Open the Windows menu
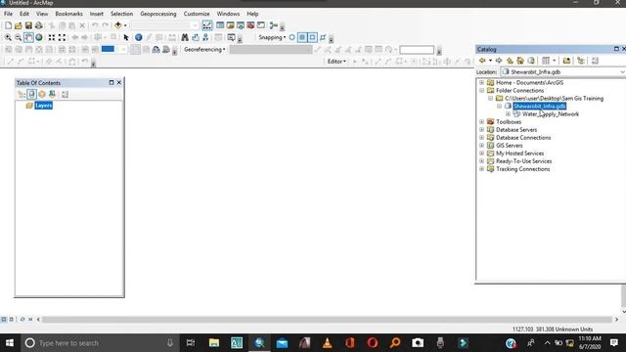Viewport: 626px width, 352px height. click(228, 14)
